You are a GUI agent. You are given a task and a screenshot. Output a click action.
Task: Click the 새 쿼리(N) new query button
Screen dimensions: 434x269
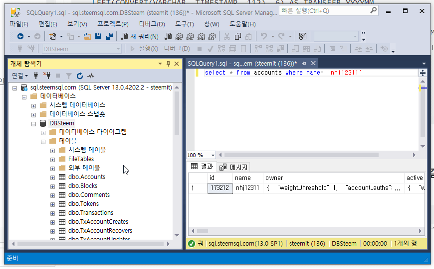point(140,36)
